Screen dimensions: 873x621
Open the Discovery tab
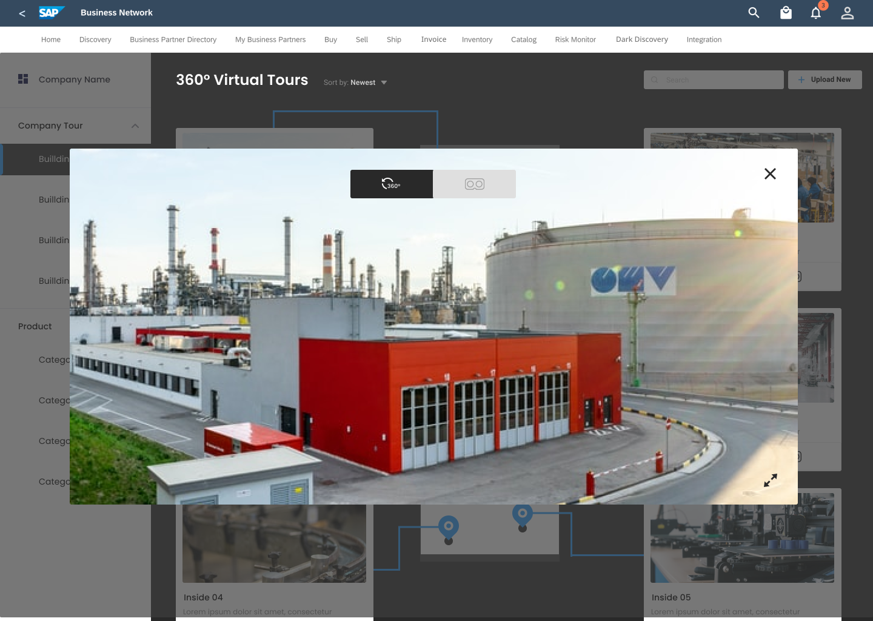[x=95, y=39]
